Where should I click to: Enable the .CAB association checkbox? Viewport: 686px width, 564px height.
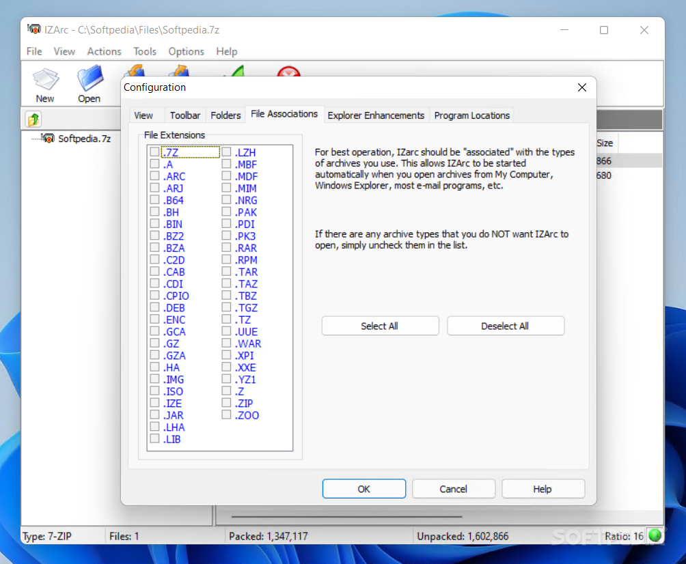pyautogui.click(x=154, y=272)
